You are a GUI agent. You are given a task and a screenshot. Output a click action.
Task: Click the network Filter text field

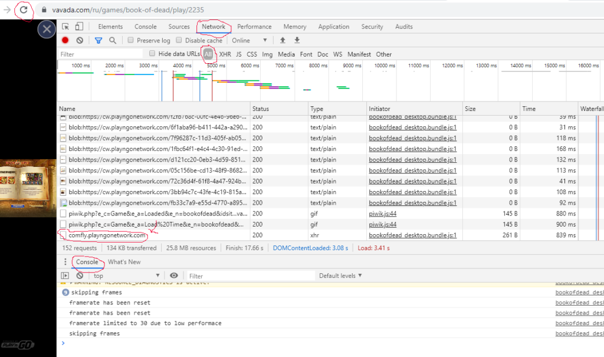(100, 54)
